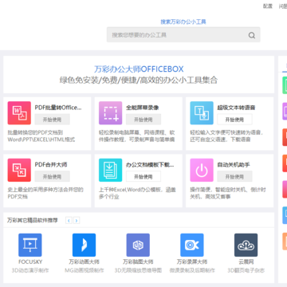This screenshot has width=287, height=287.
Task: Click the 自动关机助手 title text
Action: 234,164
